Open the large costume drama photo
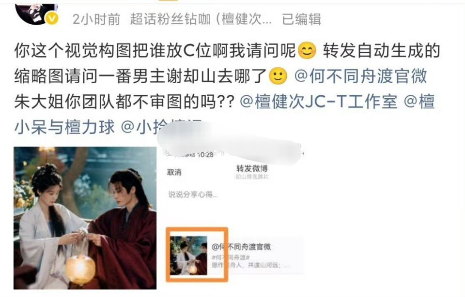The height and width of the screenshot is (297, 465). (85, 218)
